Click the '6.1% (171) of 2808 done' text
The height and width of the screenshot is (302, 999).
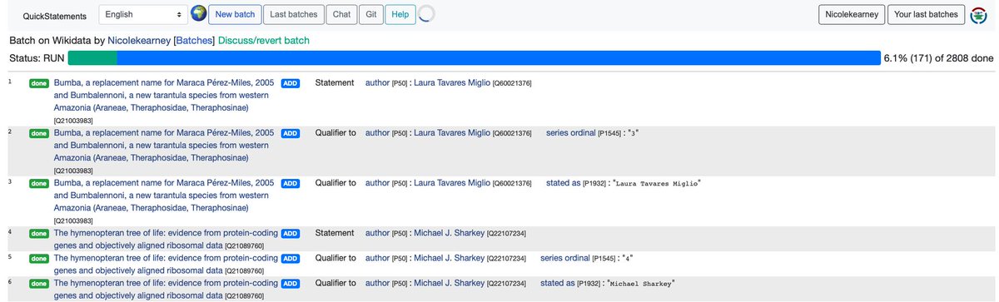(938, 58)
